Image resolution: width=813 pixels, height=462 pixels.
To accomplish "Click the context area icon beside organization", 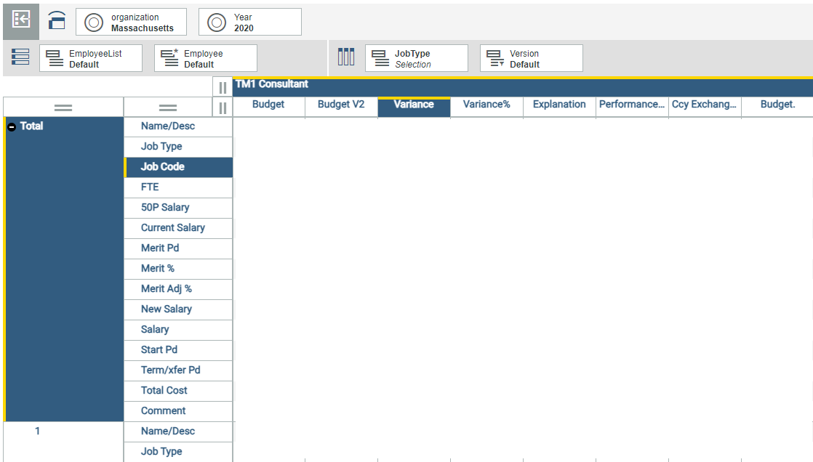I will [x=57, y=22].
